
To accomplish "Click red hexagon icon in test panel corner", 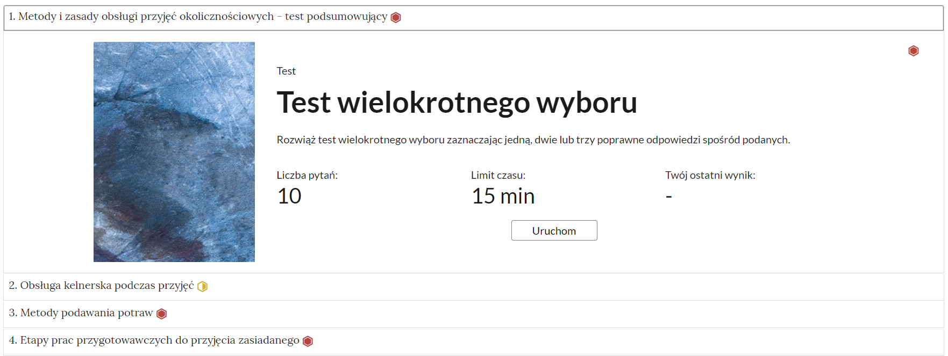I will (x=913, y=51).
